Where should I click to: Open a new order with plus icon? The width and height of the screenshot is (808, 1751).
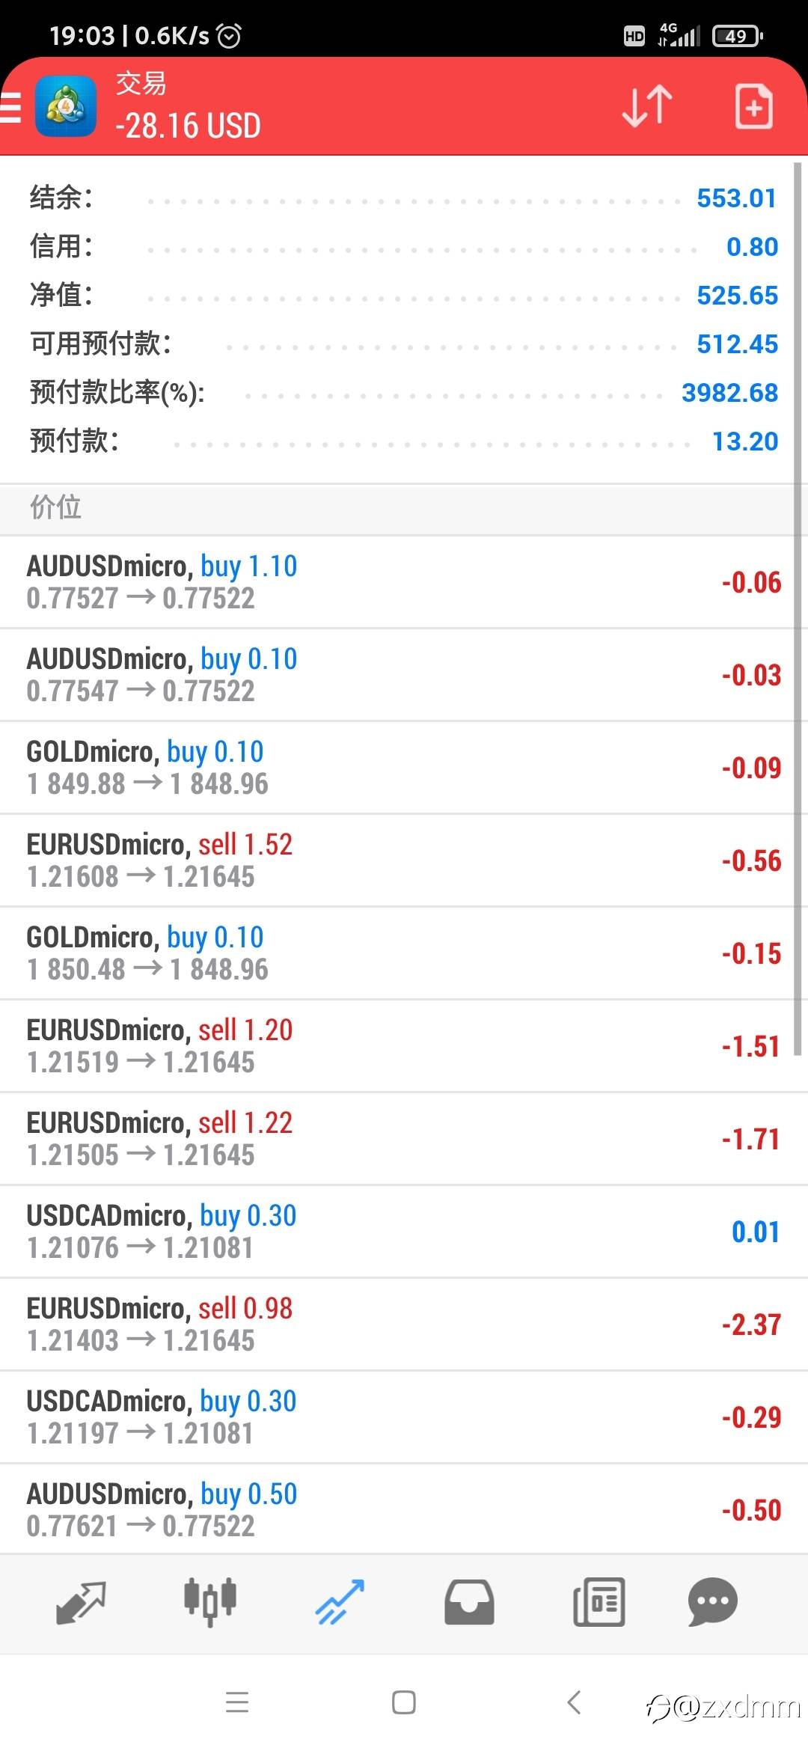[x=753, y=107]
